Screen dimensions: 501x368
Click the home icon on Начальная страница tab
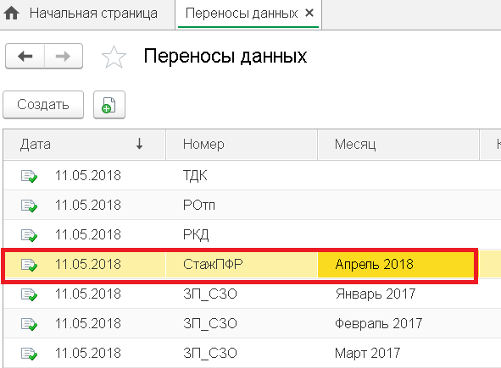tap(12, 14)
